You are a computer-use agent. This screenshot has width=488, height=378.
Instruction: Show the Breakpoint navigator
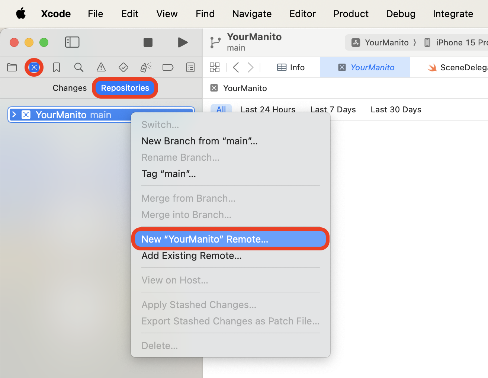point(168,67)
